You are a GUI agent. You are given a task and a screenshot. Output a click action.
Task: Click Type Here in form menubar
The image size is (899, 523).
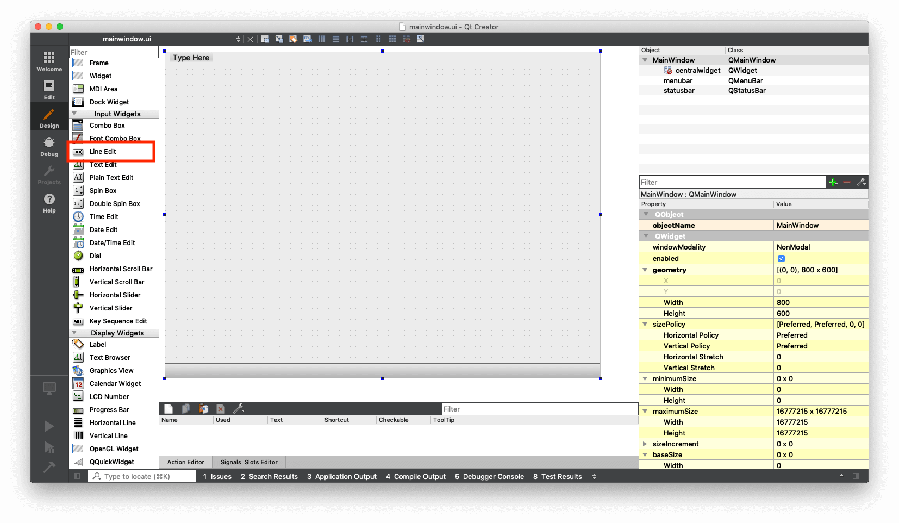click(x=191, y=58)
